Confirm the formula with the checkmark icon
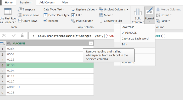Image resolution: width=183 pixels, height=100 pixels. (x=14, y=36)
